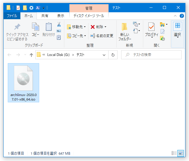Go forward with the right arrow
The height and width of the screenshot is (161, 189).
coord(18,55)
